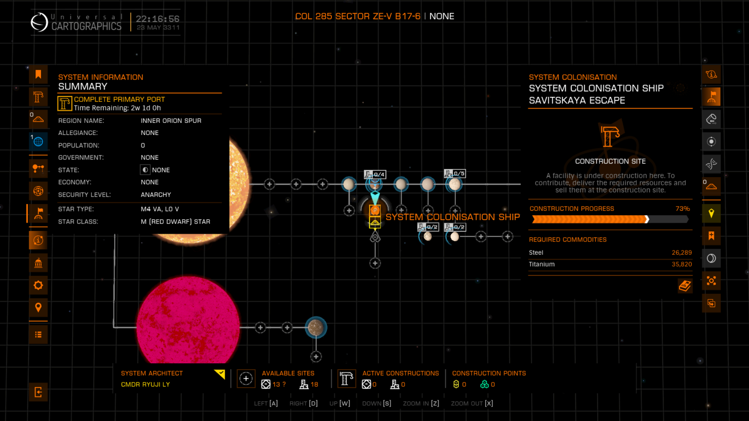Select the construction crane icon in the left sidebar
This screenshot has height=421, width=749.
[x=38, y=97]
